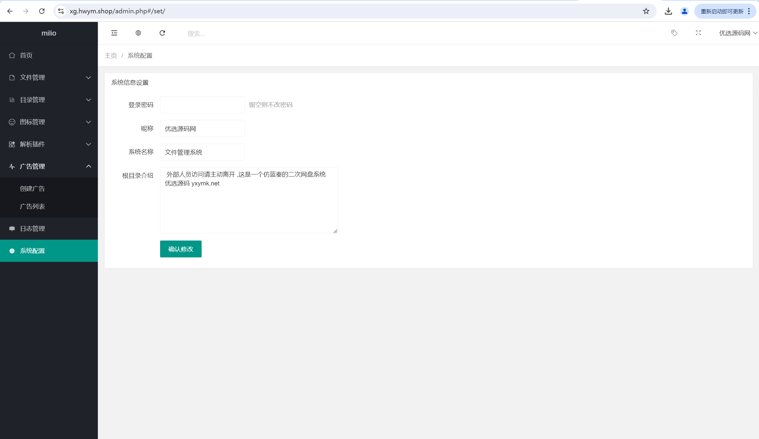
Task: Click the up chevron next to 广告管理
Action: (x=89, y=166)
